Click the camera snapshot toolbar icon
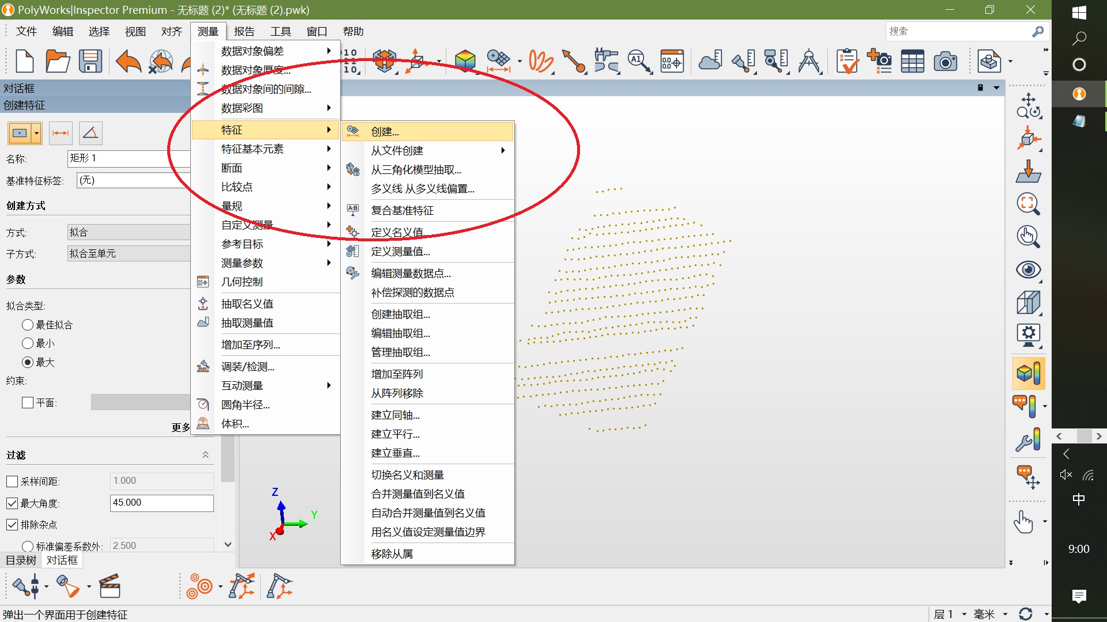 (x=945, y=61)
